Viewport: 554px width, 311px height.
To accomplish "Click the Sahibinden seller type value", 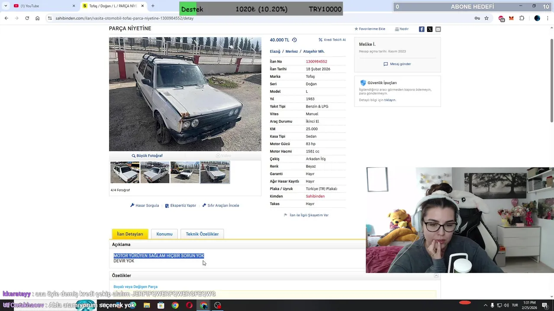I will (x=315, y=196).
